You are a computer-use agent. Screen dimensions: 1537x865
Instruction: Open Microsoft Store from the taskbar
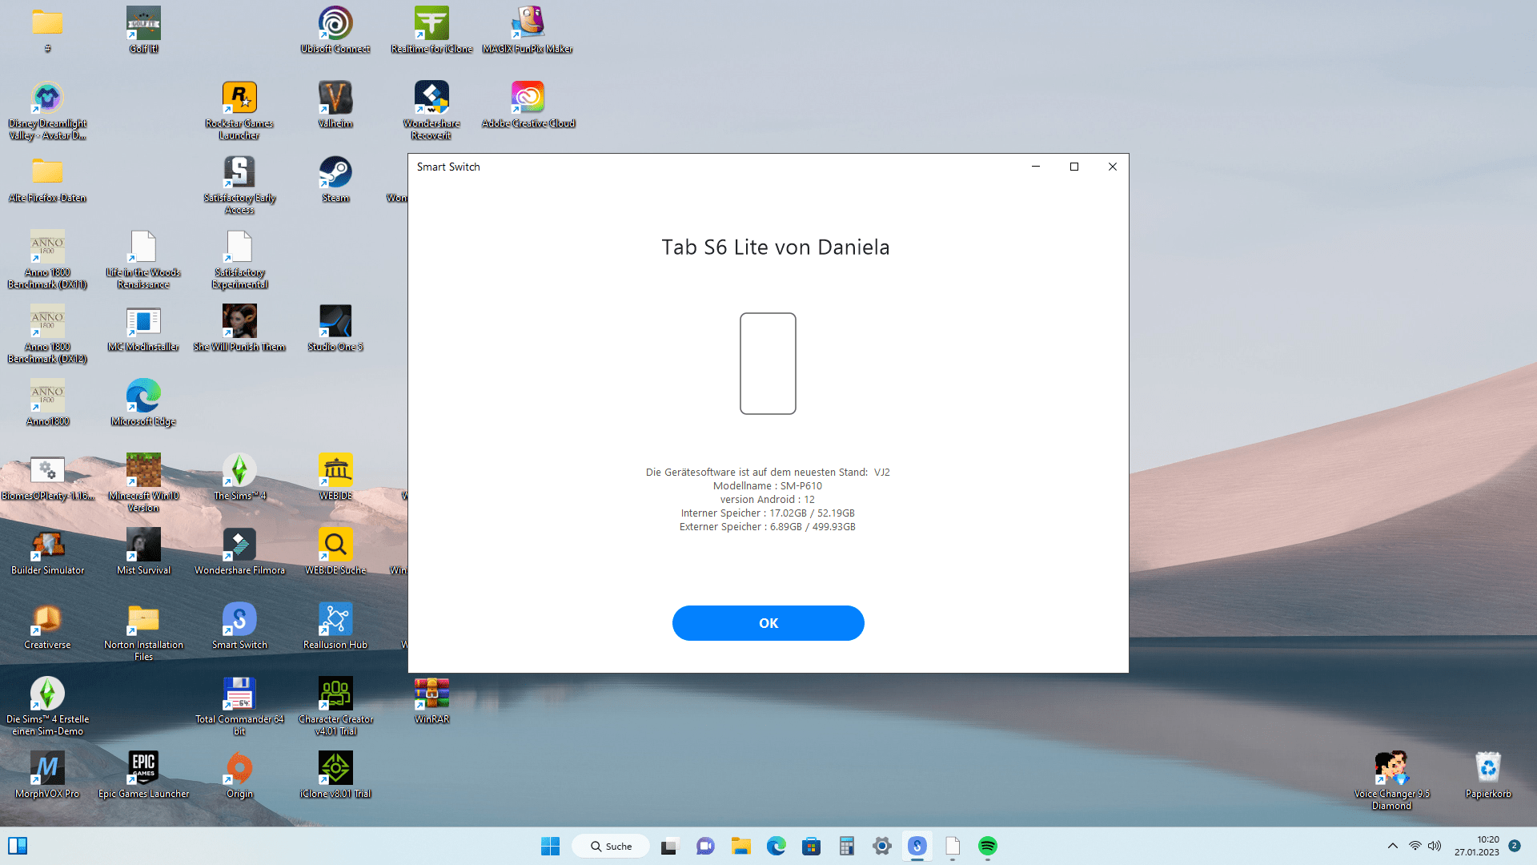[811, 846]
